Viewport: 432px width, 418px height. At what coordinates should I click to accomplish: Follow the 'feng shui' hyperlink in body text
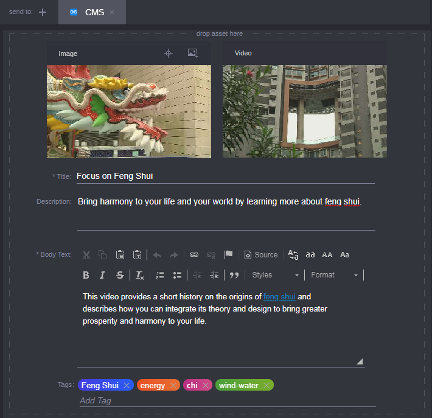(x=279, y=297)
